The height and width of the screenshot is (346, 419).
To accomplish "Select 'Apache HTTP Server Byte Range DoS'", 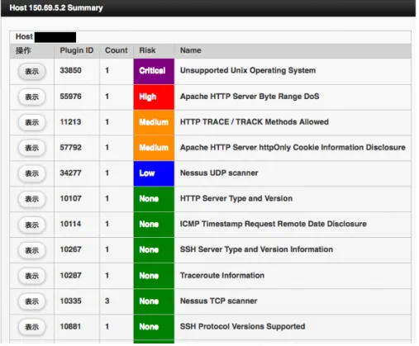I will point(250,97).
